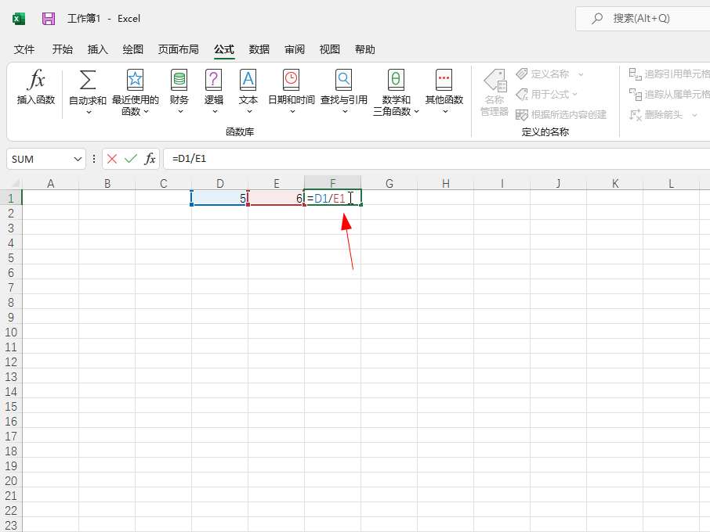710x532 pixels.
Task: Expand the Name Box dropdown arrow
Action: [78, 159]
